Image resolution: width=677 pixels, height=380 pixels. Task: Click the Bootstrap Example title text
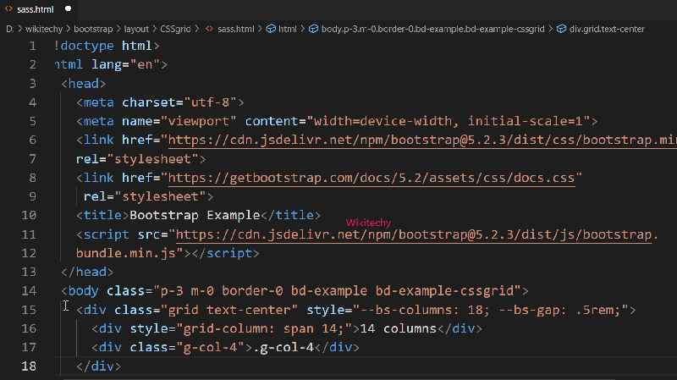click(x=195, y=215)
